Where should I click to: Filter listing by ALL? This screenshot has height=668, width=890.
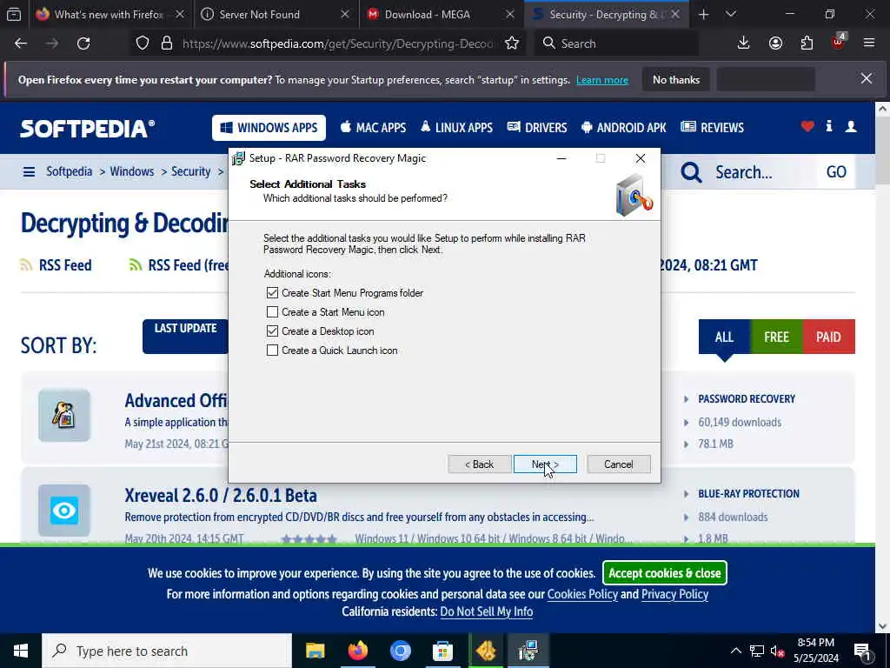[x=724, y=337]
